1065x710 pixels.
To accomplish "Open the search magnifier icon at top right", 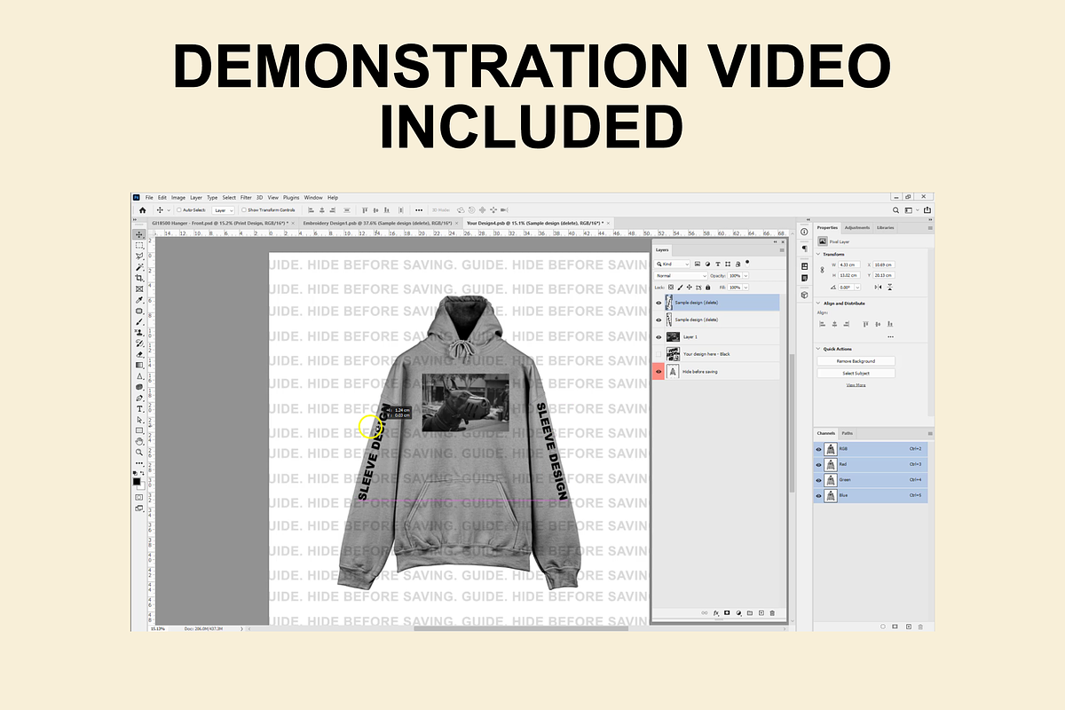I will [x=896, y=210].
